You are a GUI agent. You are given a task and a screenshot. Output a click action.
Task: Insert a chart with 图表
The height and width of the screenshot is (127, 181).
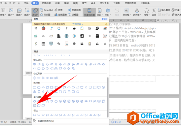coord(59,10)
